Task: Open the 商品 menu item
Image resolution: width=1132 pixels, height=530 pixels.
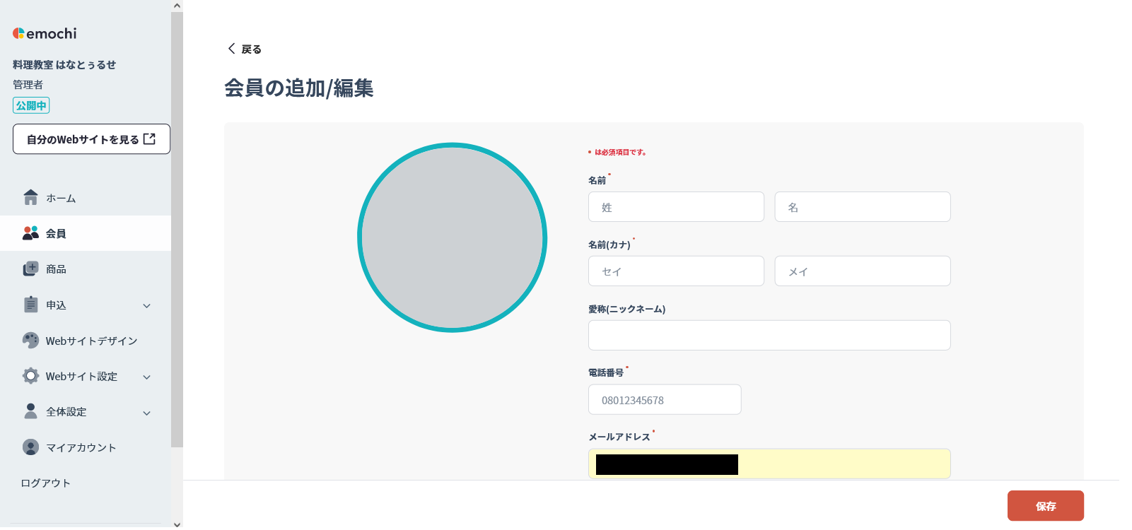Action: click(x=86, y=269)
